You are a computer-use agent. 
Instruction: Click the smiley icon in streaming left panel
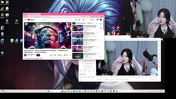81,71
